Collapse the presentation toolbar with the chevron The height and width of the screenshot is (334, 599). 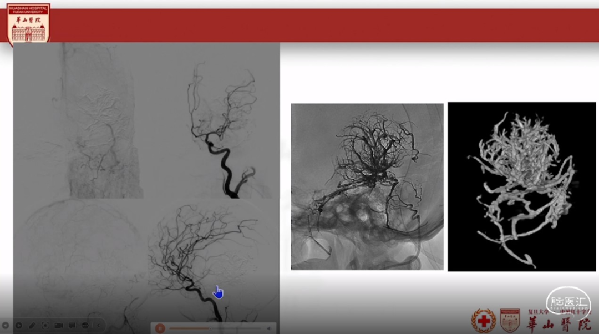98,325
